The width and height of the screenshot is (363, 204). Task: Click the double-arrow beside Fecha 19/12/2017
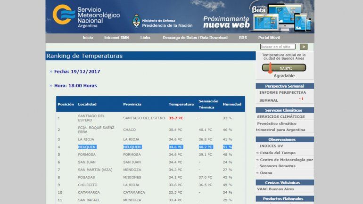pyautogui.click(x=51, y=72)
